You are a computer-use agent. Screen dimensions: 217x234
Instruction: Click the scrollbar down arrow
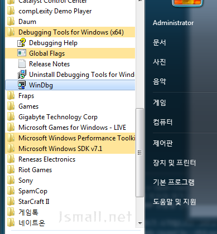(140, 223)
